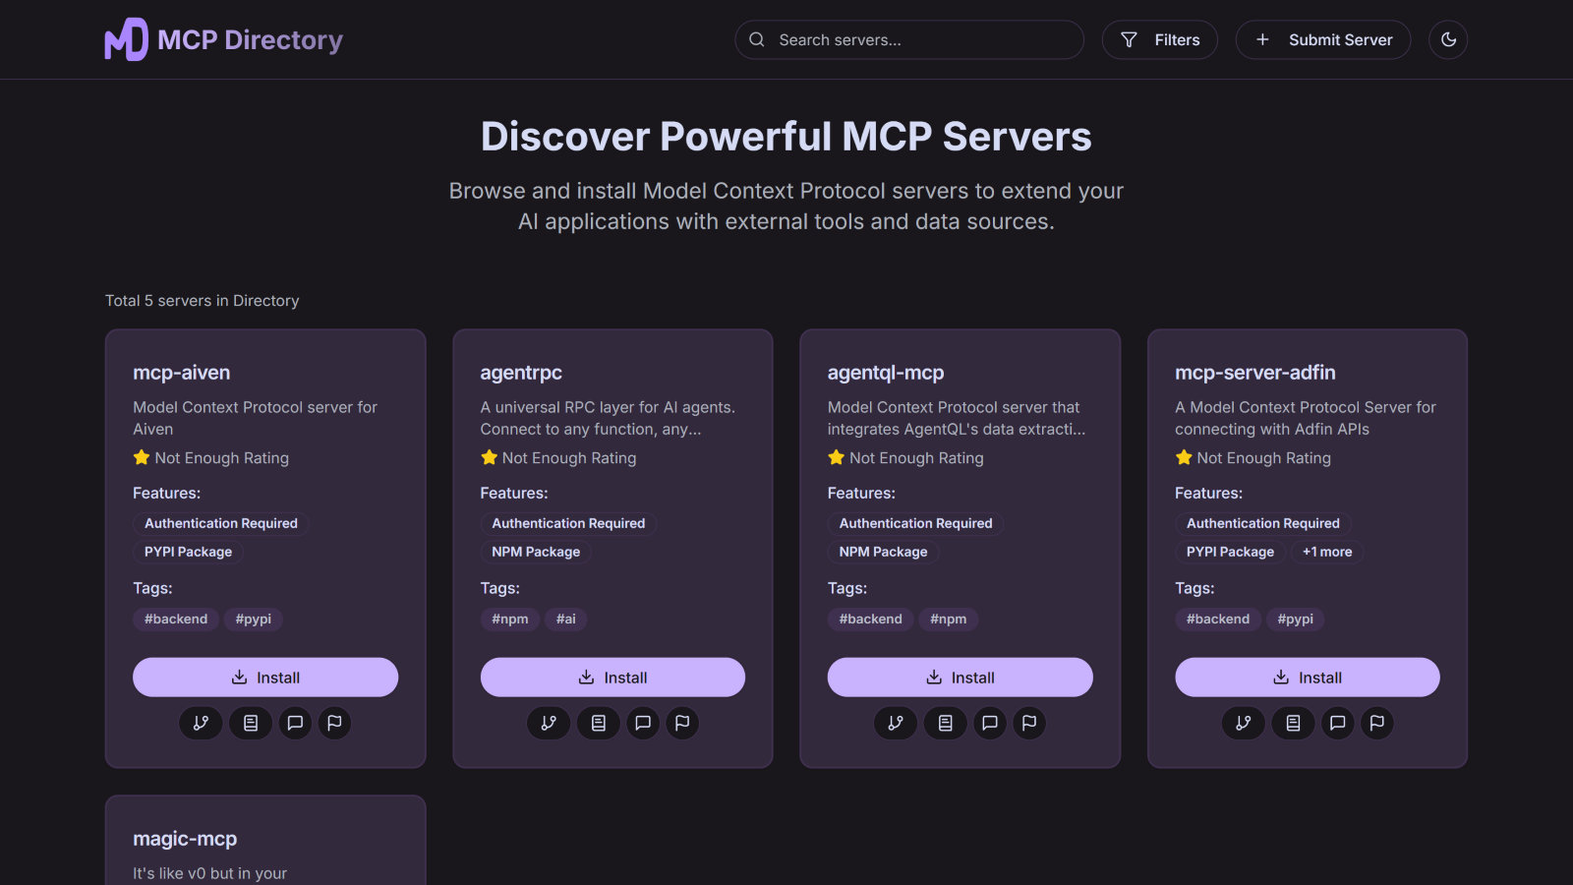
Task: Toggle dark mode with the moon icon
Action: [x=1447, y=39]
